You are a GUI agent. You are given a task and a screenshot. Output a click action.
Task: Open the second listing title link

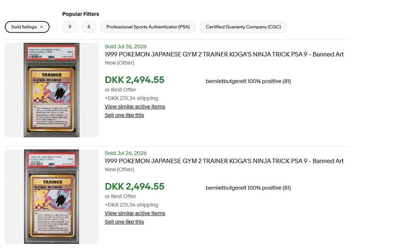224,161
